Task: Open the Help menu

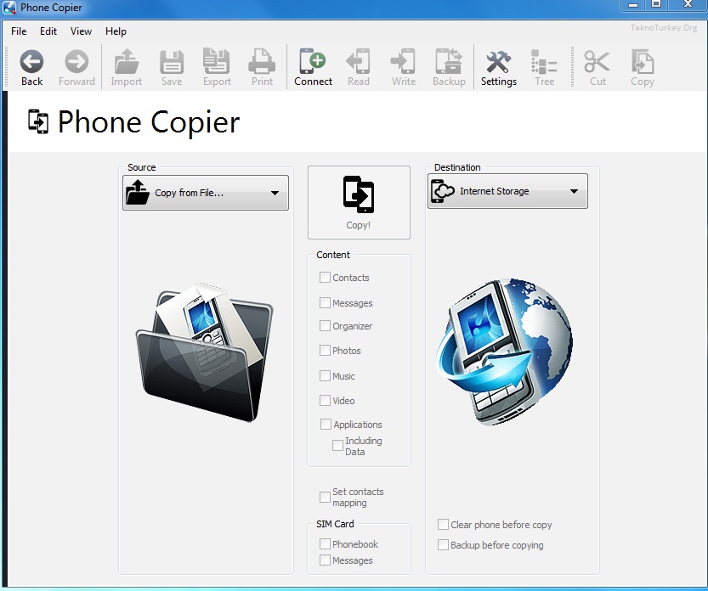Action: 116,31
